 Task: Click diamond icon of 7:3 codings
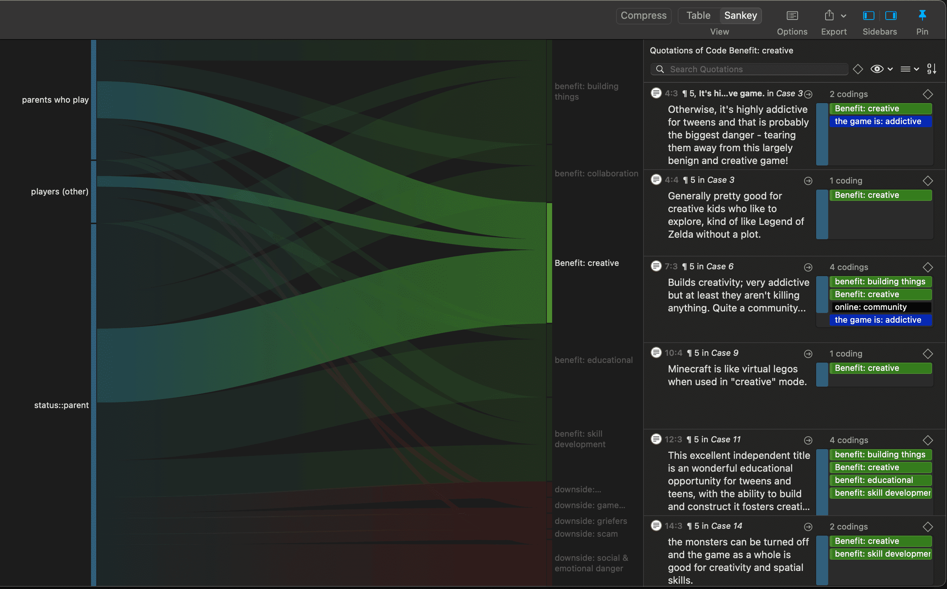click(x=927, y=267)
